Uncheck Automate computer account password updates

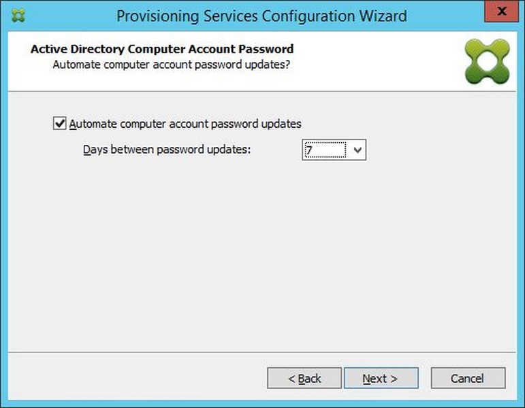point(60,123)
